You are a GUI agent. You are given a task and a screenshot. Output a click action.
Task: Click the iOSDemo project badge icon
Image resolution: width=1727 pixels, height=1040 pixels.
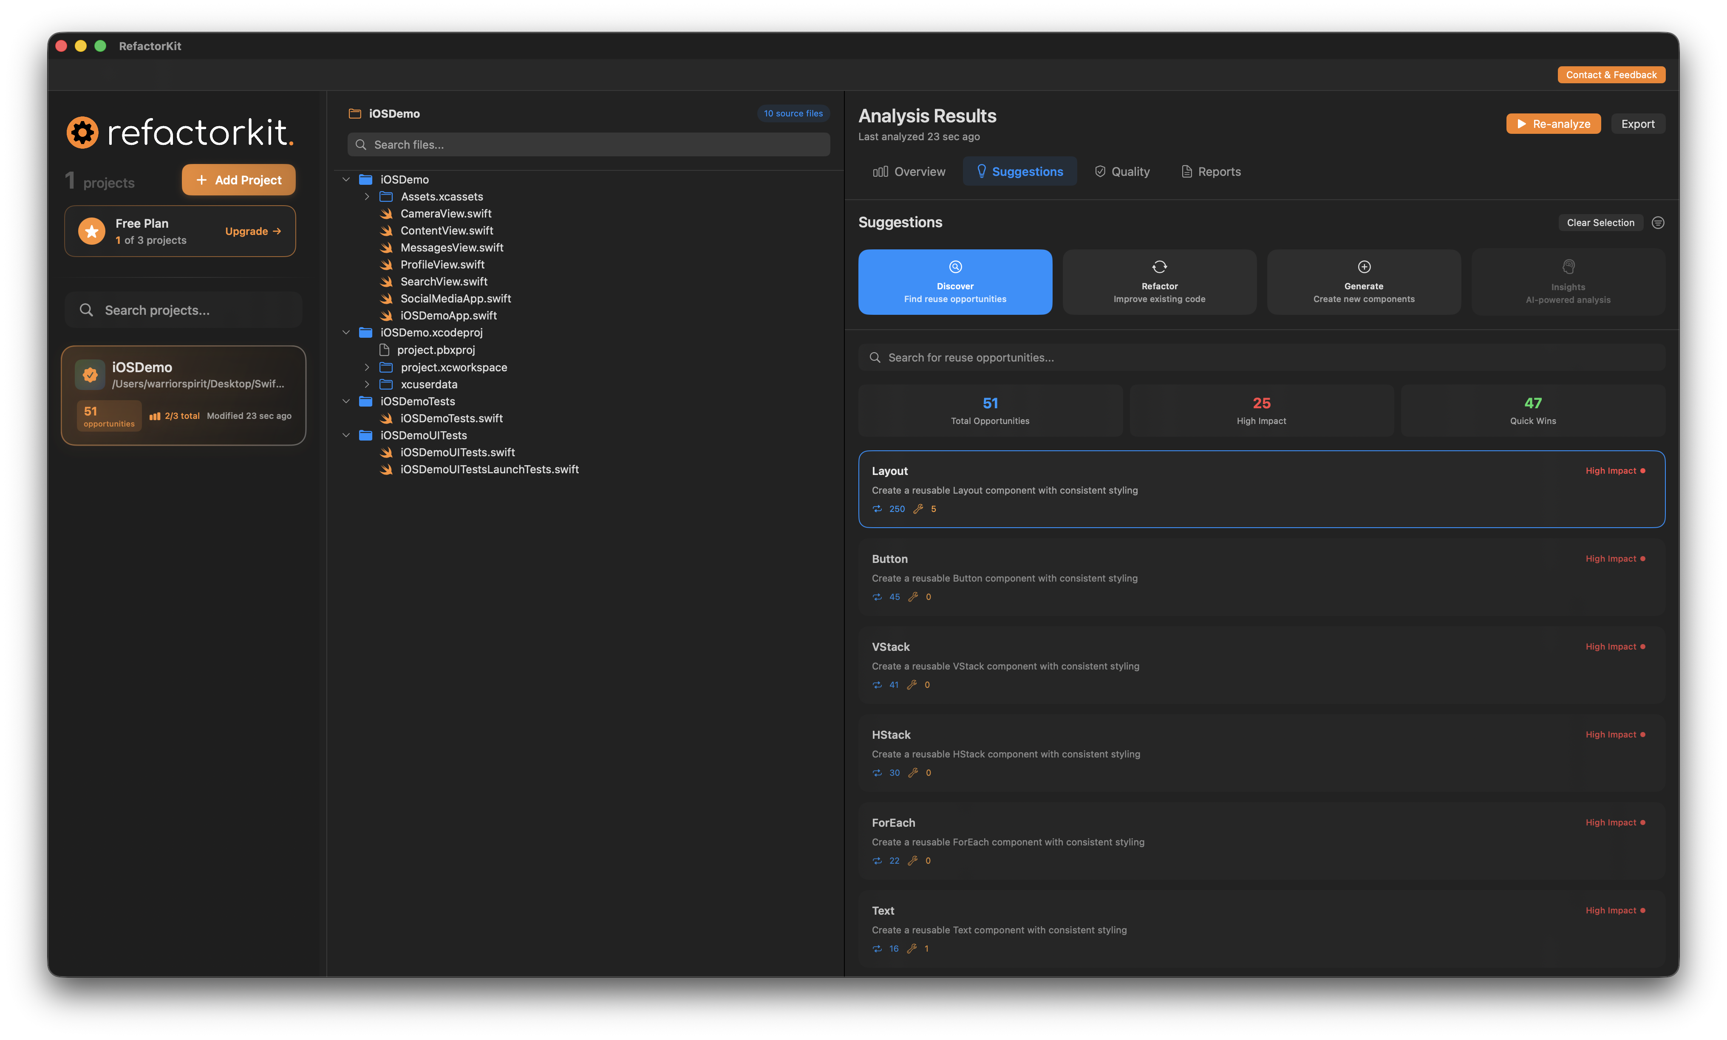91,375
